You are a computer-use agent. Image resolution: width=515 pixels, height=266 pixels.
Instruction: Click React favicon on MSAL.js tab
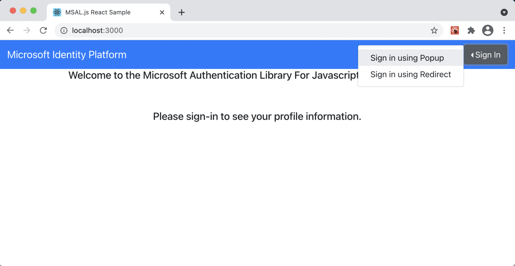tap(57, 12)
